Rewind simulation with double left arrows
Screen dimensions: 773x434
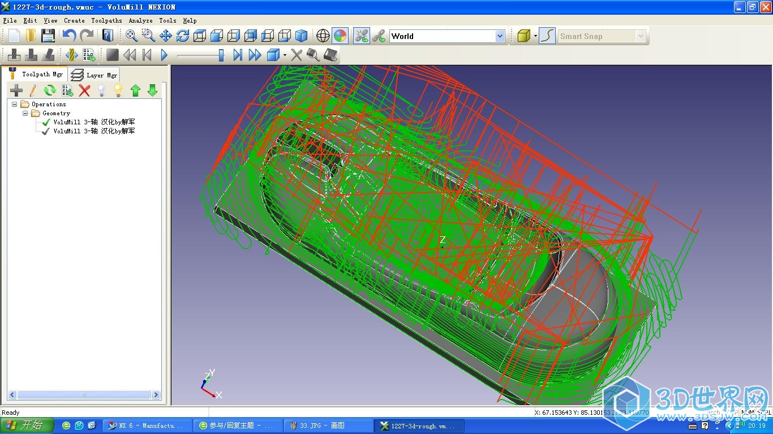coord(130,55)
